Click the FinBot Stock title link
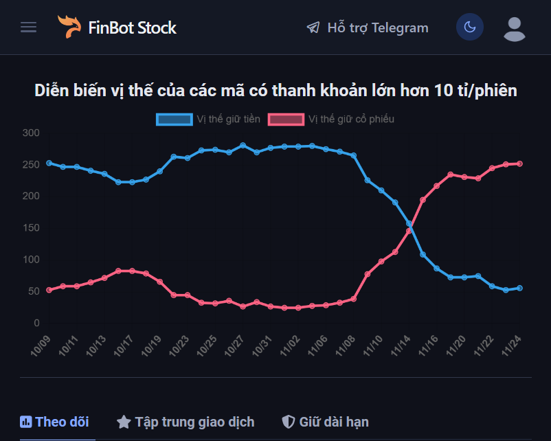Screen dimensions: 551x441 click(132, 27)
